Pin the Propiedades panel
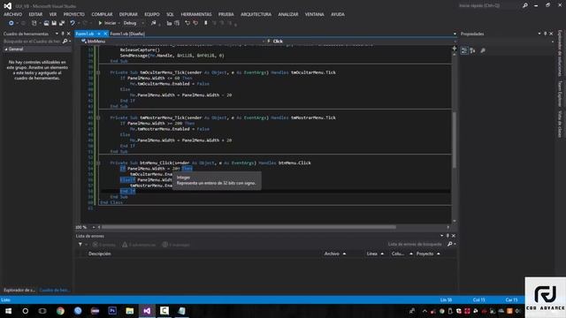Screen dimensions: 566x318 [x=545, y=34]
